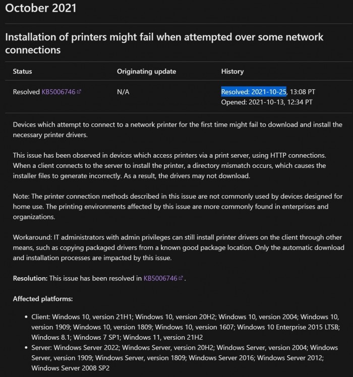Screen dimensions: 353x377
Task: Click the Workaround paragraph text
Action: click(x=177, y=247)
